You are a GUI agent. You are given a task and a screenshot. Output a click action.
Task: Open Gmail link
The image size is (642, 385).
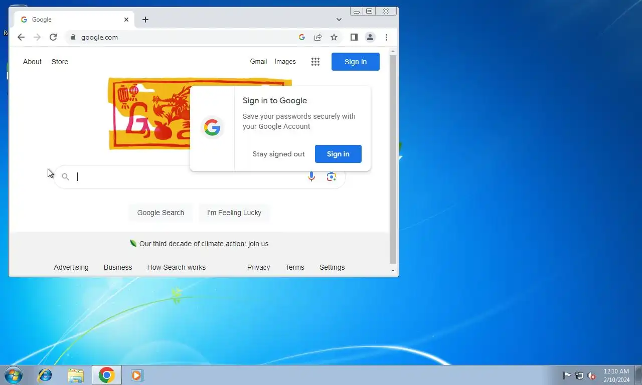[258, 61]
